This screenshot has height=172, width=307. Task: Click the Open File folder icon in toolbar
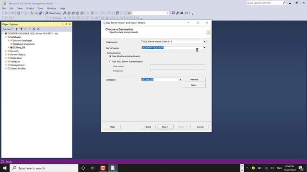pos(32,13)
